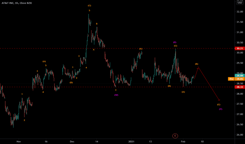Select the magenta (X) wave label

click(x=175, y=42)
